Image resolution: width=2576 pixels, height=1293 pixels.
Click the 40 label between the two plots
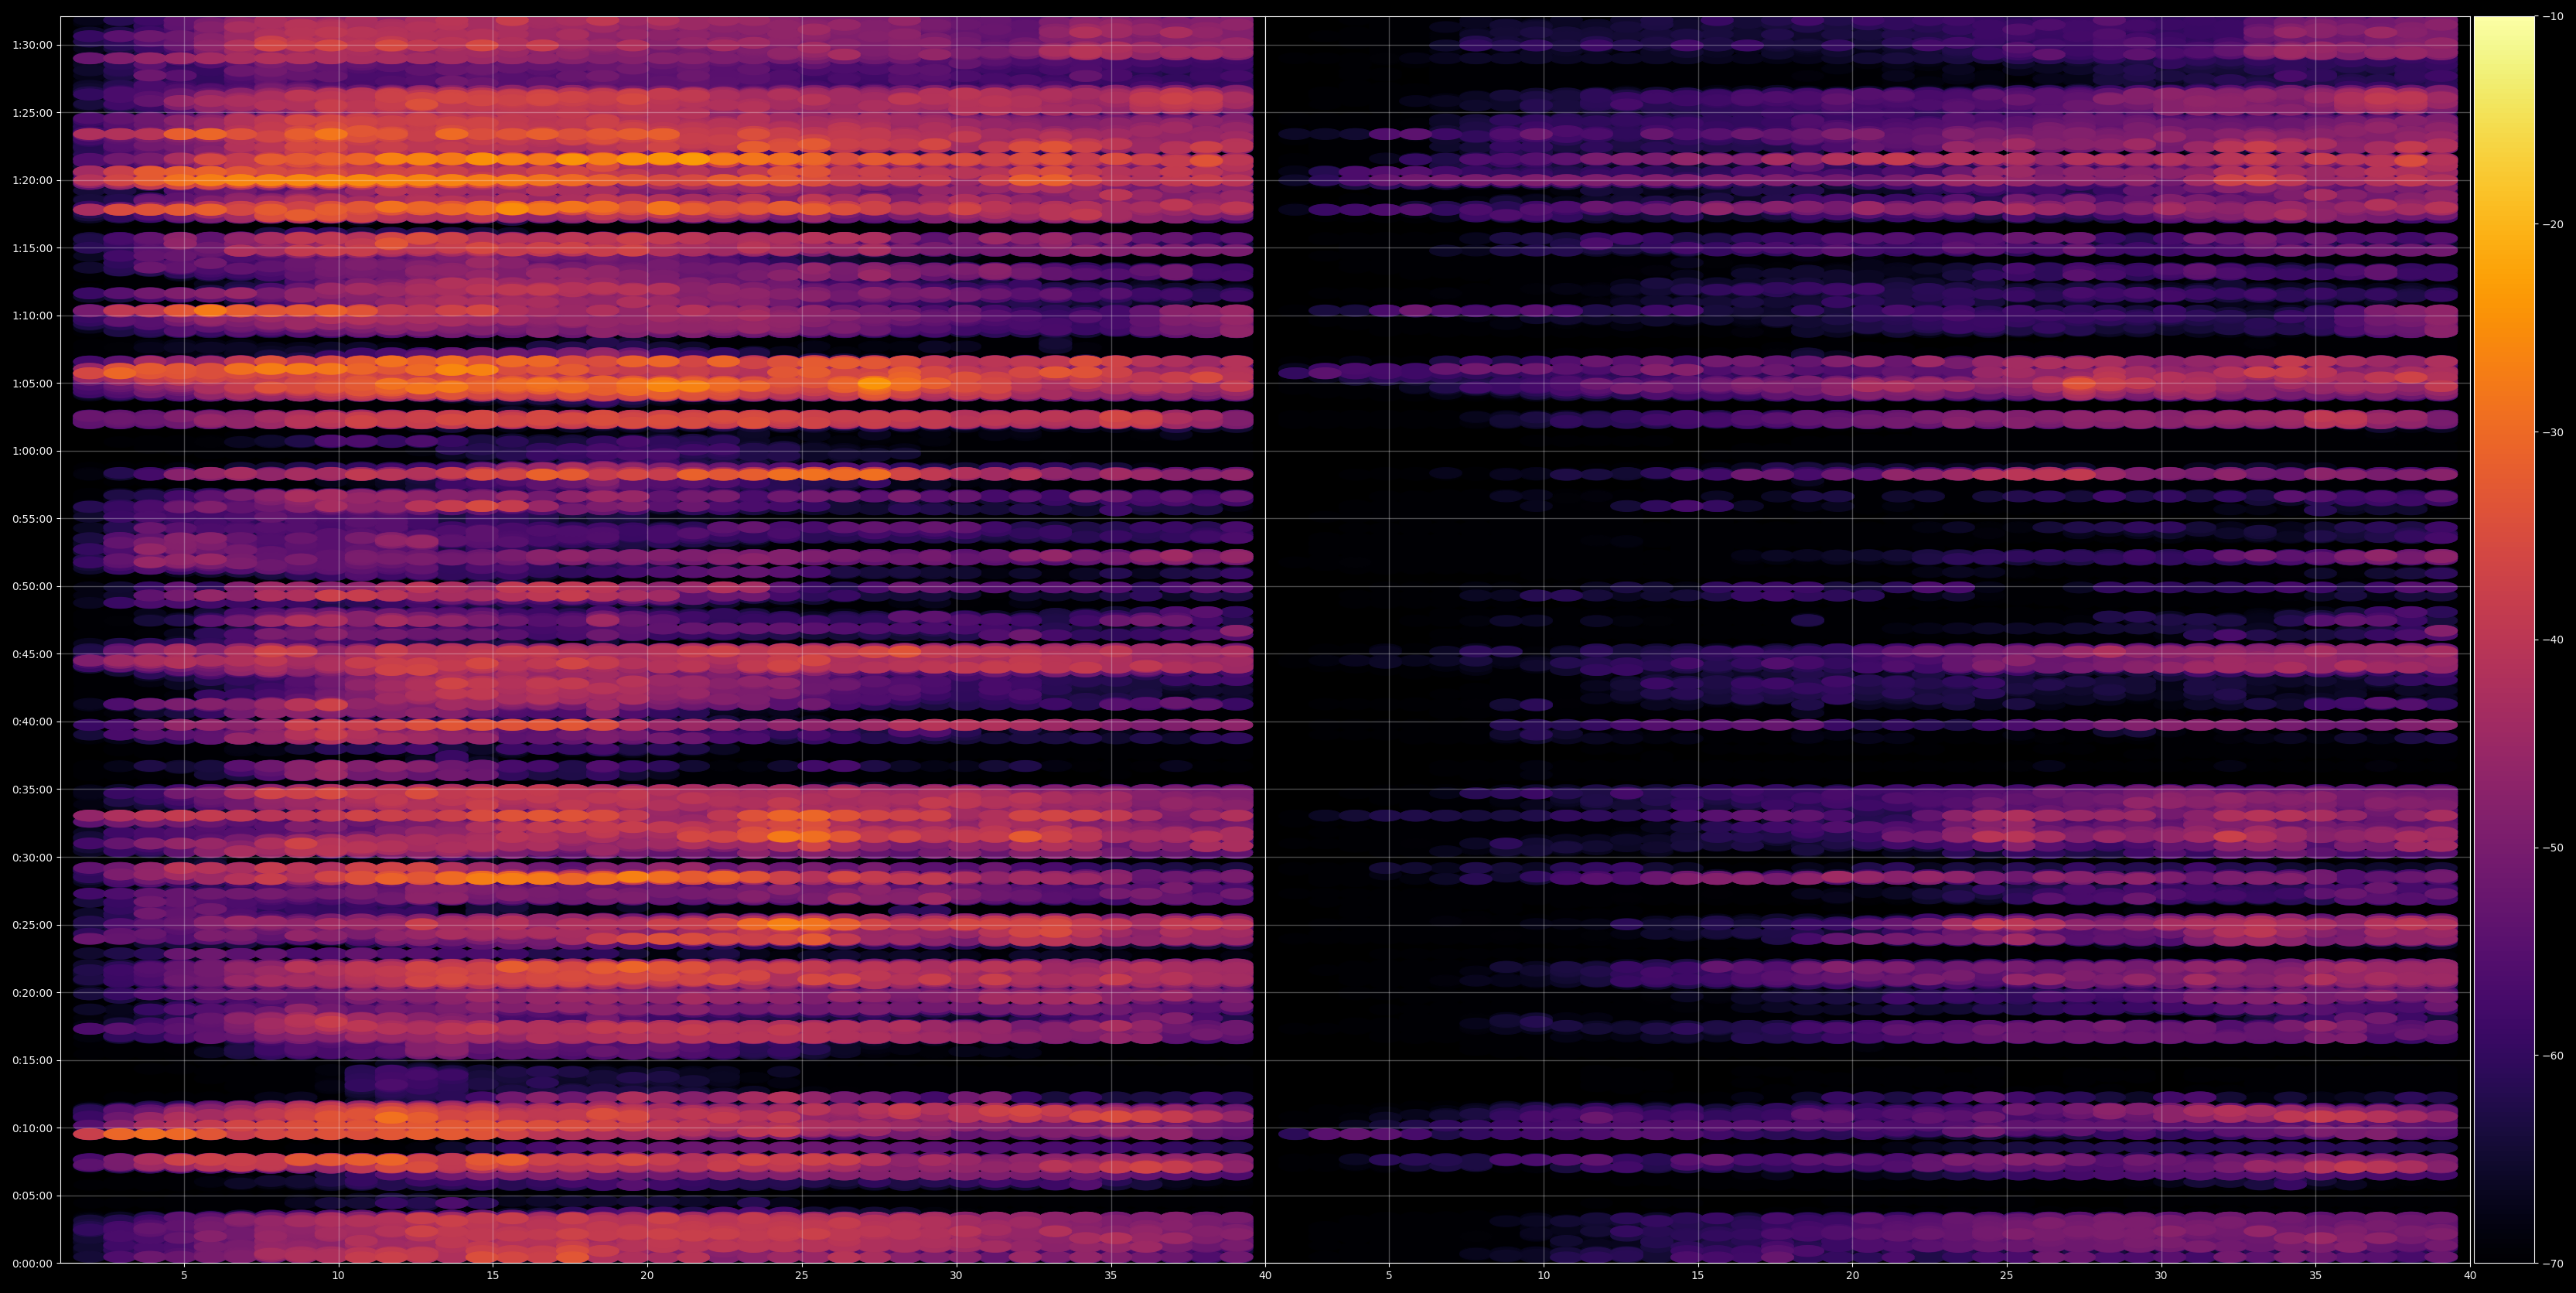pos(1265,1276)
